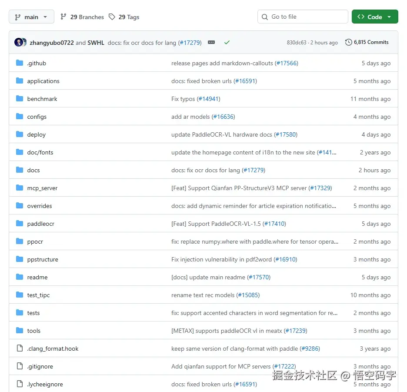Click the Go to file search field
This screenshot has height=392, width=407.
point(303,17)
